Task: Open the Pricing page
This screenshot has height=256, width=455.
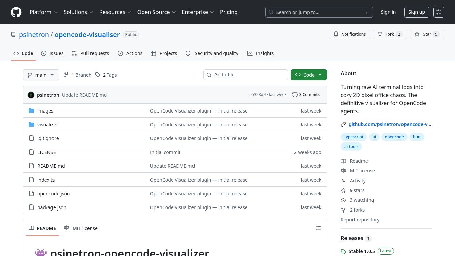Action: tap(229, 12)
